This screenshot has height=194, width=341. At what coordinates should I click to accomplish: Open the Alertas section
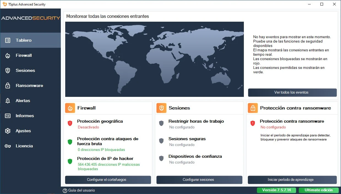pos(30,101)
